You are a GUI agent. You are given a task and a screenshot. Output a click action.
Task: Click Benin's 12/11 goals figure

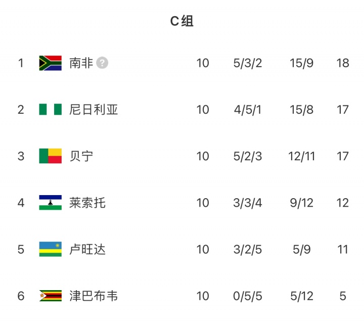[x=302, y=156]
